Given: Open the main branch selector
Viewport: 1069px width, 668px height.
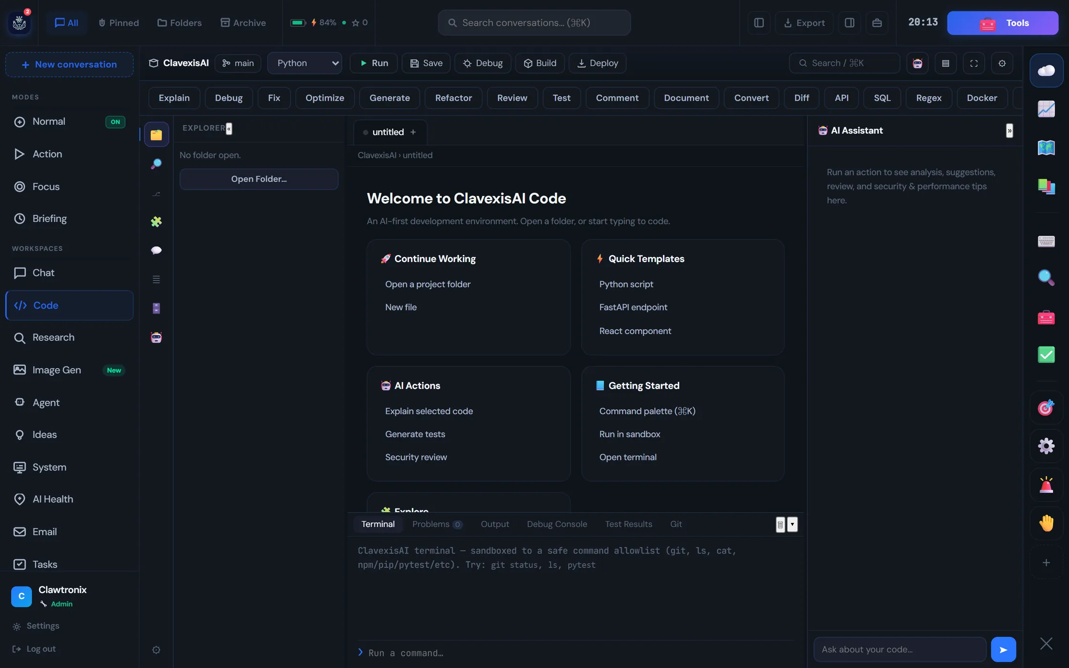Looking at the screenshot, I should [238, 63].
